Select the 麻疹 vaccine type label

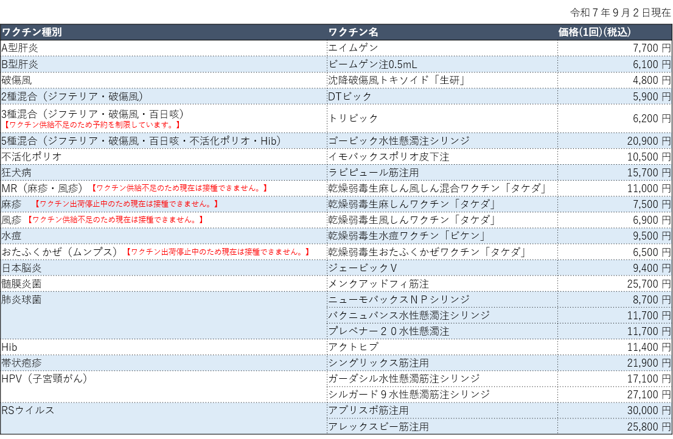pyautogui.click(x=11, y=204)
